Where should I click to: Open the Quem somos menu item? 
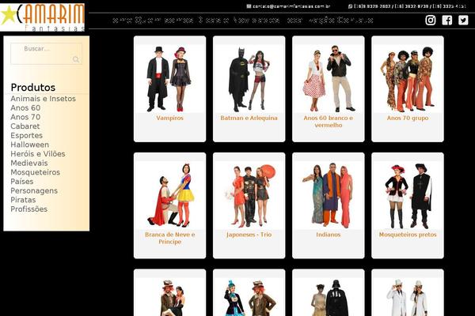point(164,21)
